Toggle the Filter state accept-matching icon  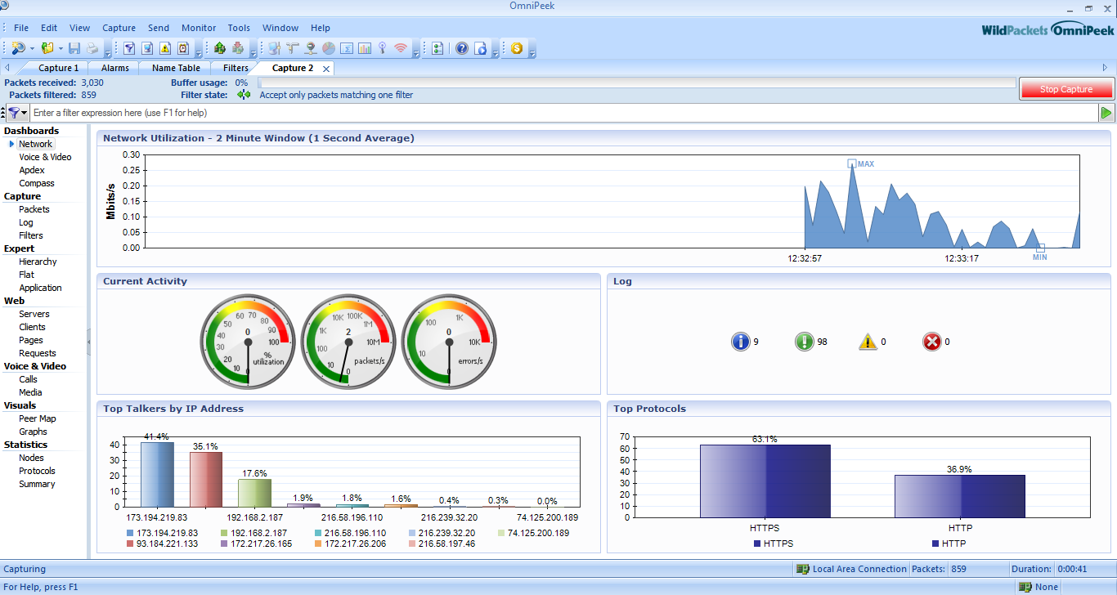(x=244, y=95)
